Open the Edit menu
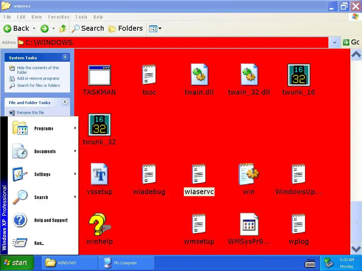Screen dimensions: 362x271 (21, 17)
